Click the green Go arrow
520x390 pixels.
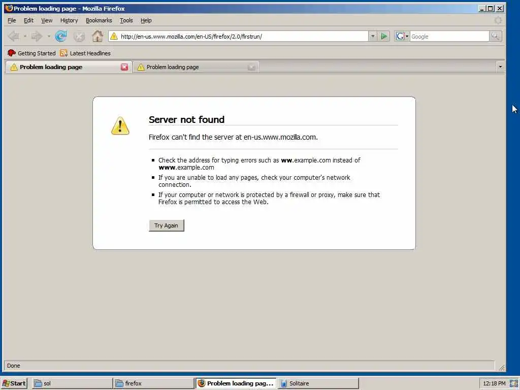pyautogui.click(x=384, y=36)
